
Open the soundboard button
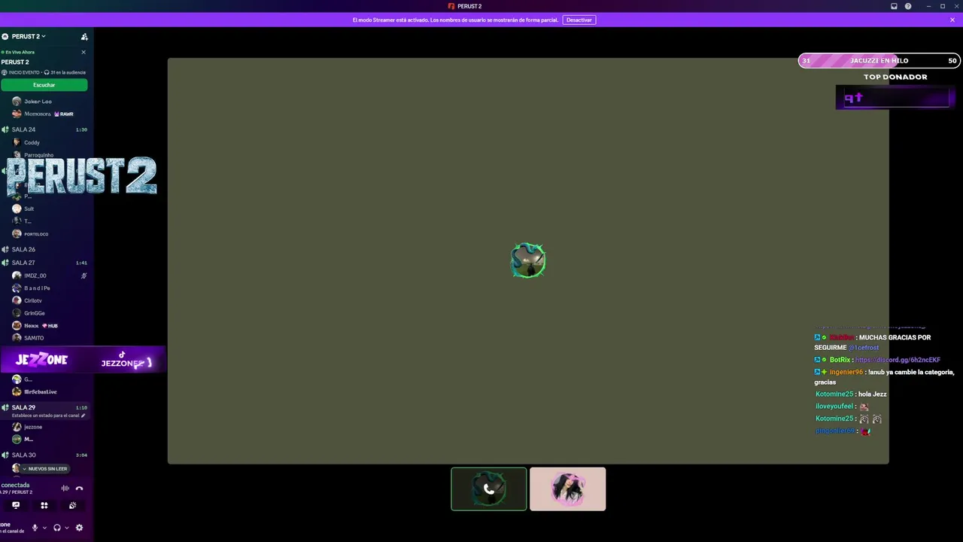pos(72,506)
